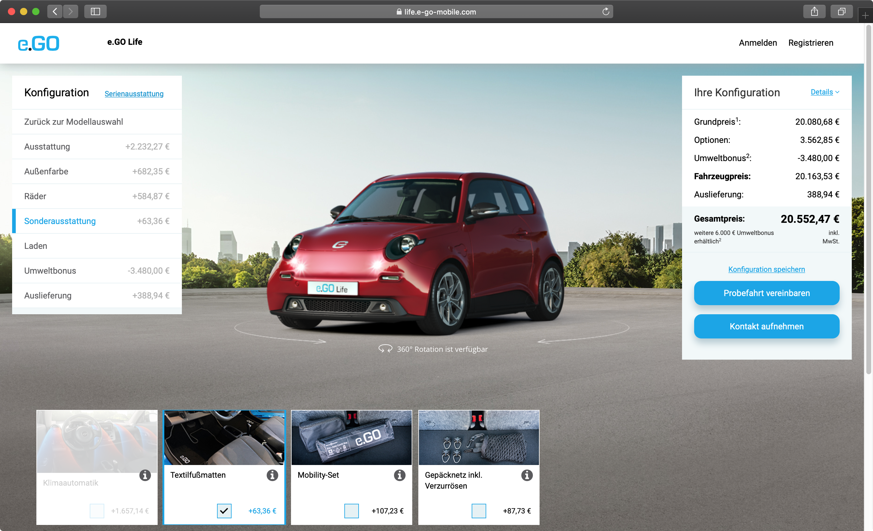Open info for Klimaautomatik option

point(145,475)
